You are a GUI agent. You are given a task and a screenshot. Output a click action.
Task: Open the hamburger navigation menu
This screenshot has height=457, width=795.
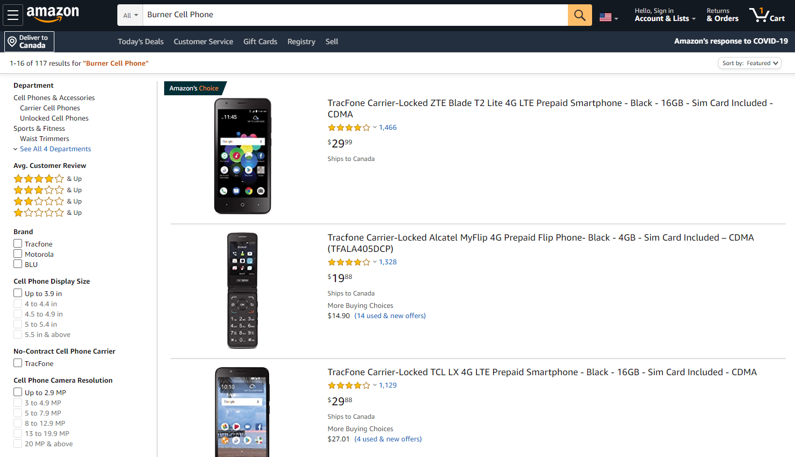(x=13, y=15)
